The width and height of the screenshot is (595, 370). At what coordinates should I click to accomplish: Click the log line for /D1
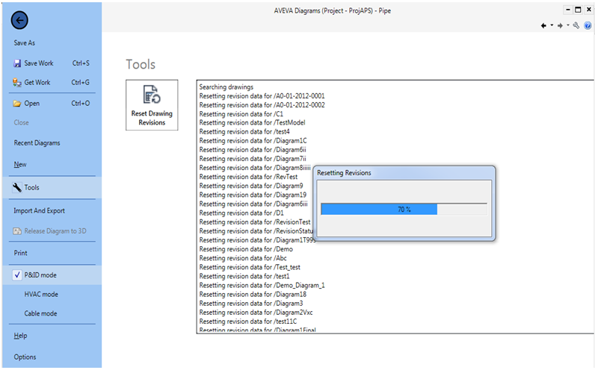pos(241,213)
